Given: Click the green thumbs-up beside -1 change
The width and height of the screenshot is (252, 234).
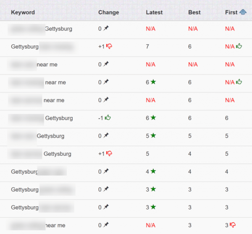Looking at the screenshot, I should 108,118.
